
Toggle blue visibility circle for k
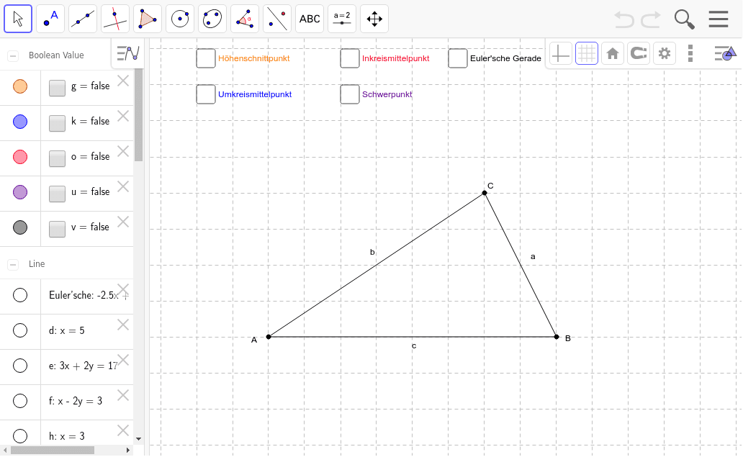[20, 122]
